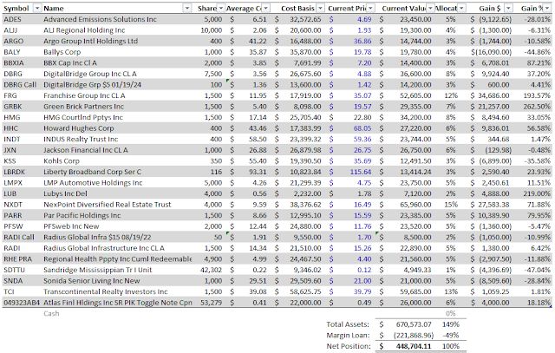This screenshot has height=353, width=555.
Task: Select Sandridge Mississippian Tr I Unit cell
Action: (x=98, y=270)
